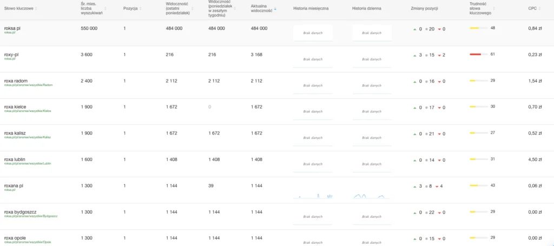
Task: Click monthly history sparkline for roxana pl
Action: tap(313, 196)
